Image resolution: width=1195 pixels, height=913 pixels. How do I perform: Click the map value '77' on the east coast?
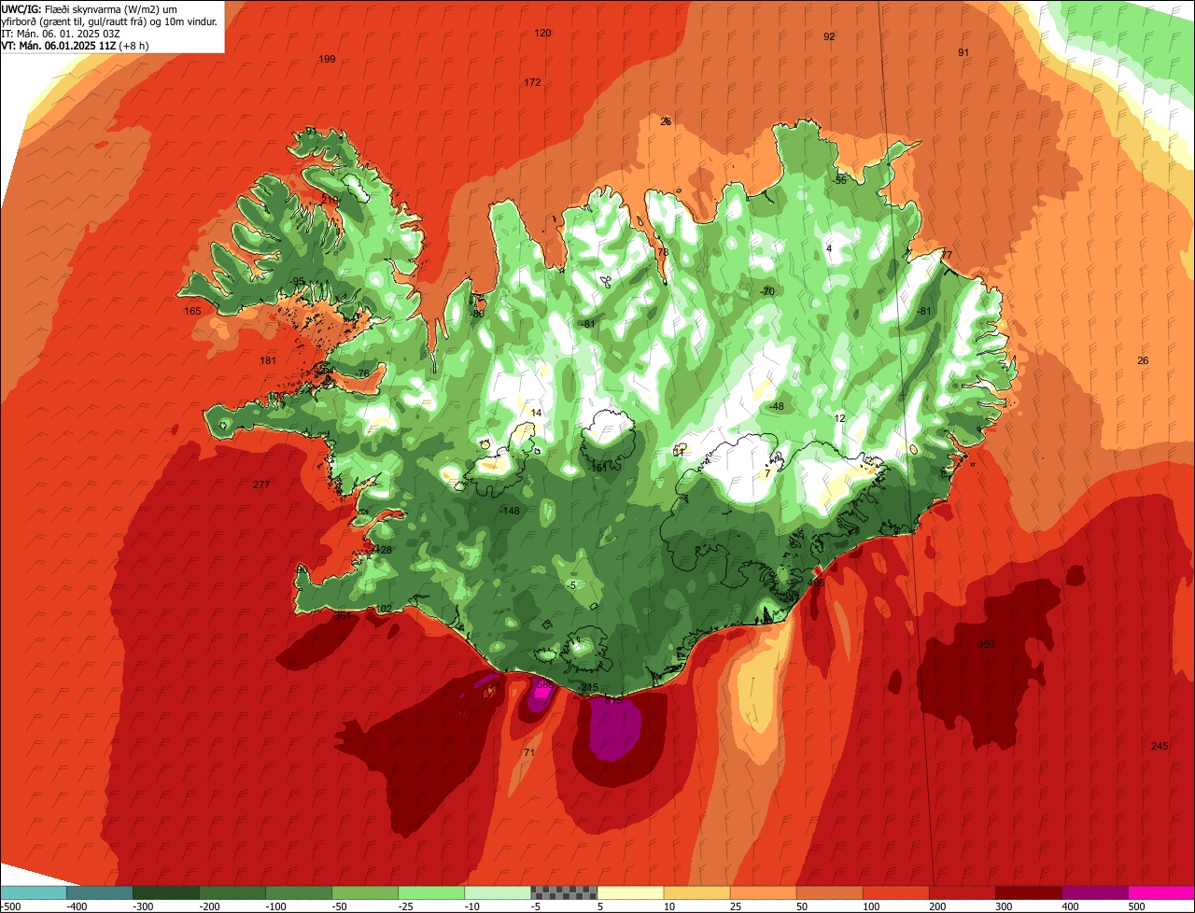pyautogui.click(x=946, y=255)
